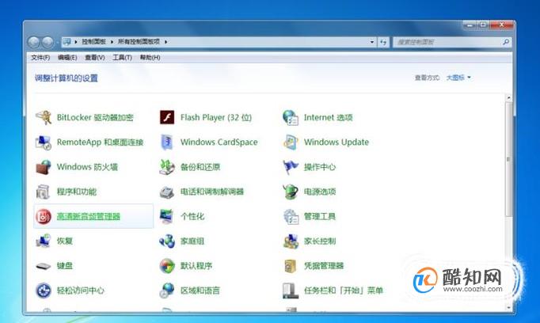
Task: Click the vertical scrollbar thumb
Action: pyautogui.click(x=508, y=159)
